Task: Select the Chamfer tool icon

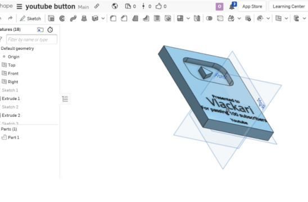Action: pyautogui.click(x=124, y=19)
